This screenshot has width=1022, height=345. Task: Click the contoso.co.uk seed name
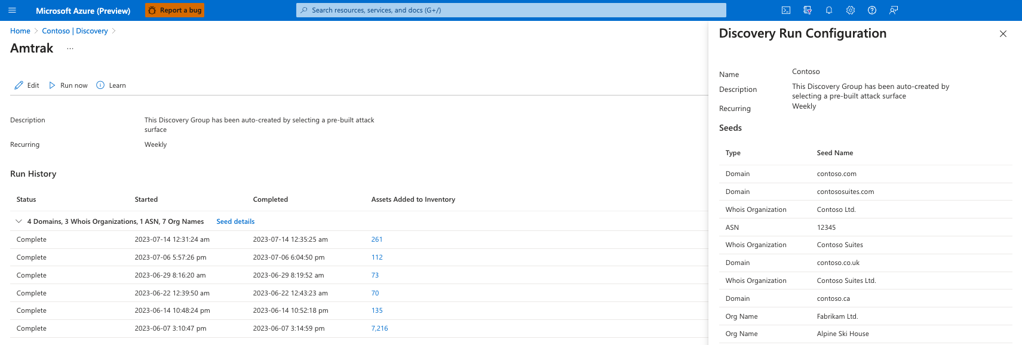[x=838, y=263]
